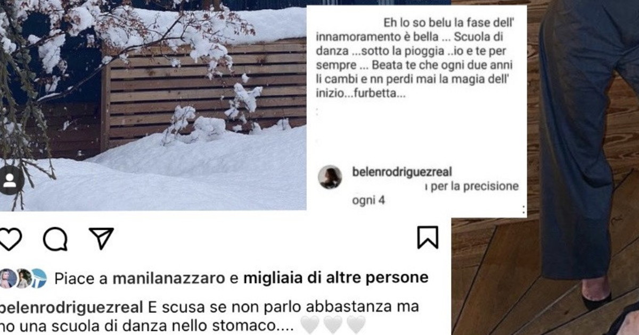The width and height of the screenshot is (639, 335).
Task: Click the black shoe in right photo
Action: [596, 301]
